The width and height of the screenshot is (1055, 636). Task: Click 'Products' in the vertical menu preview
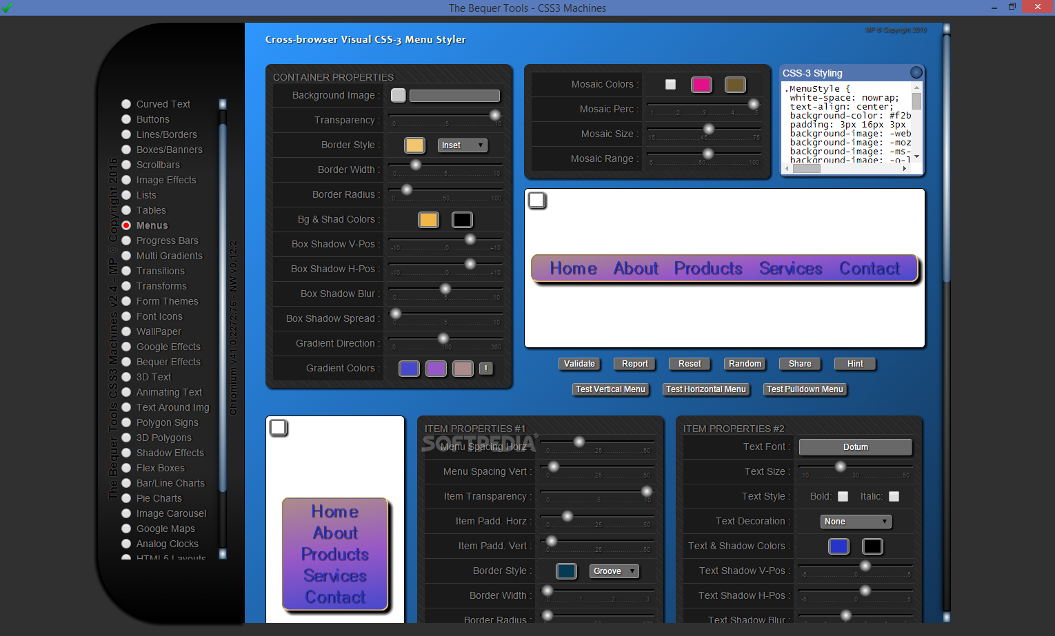point(335,554)
